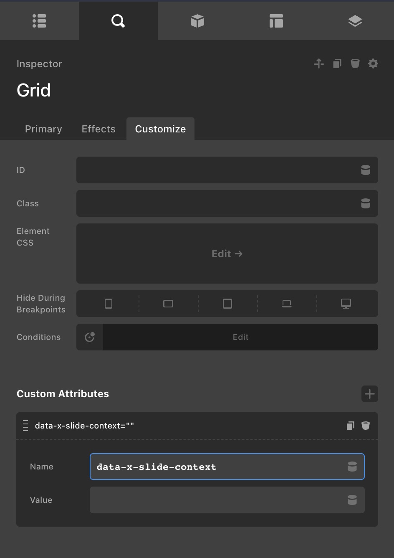Open the outline list panel icon
The height and width of the screenshot is (558, 394).
pos(39,21)
